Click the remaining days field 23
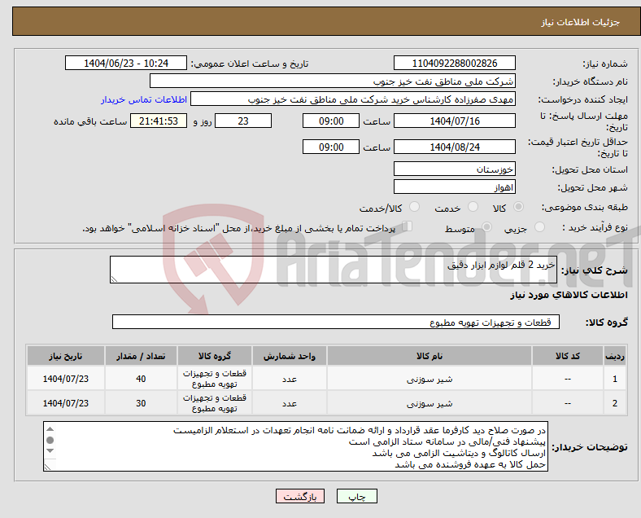 243,121
